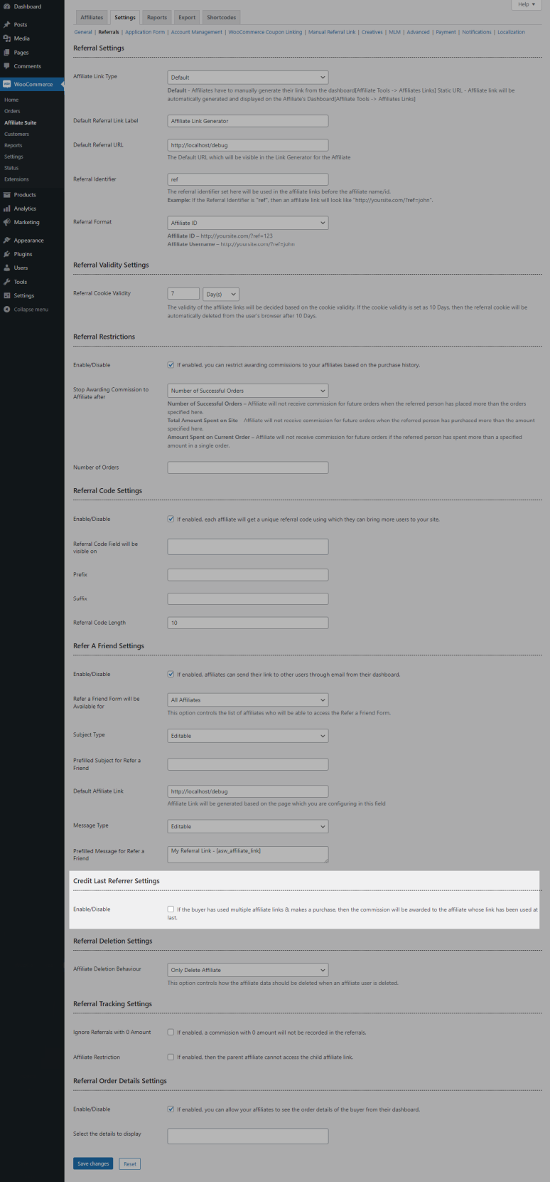Open the Products icon in sidebar
Image resolution: width=550 pixels, height=1182 pixels.
[x=7, y=195]
